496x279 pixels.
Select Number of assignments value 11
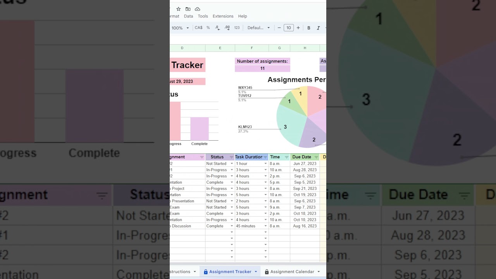[x=262, y=69]
